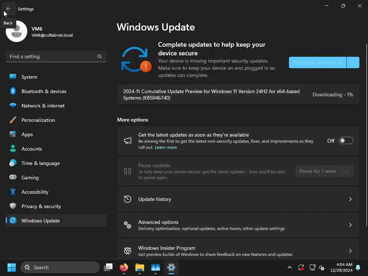This screenshot has height=276, width=368.
Task: Click the System monitor icon
Action: click(13, 77)
